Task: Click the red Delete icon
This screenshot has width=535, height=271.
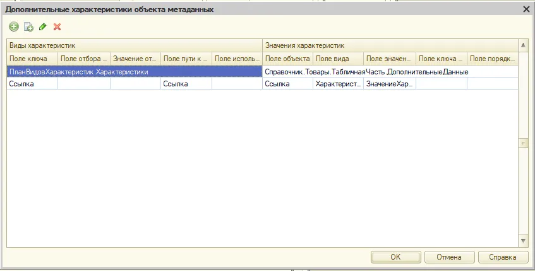Action: pos(57,26)
